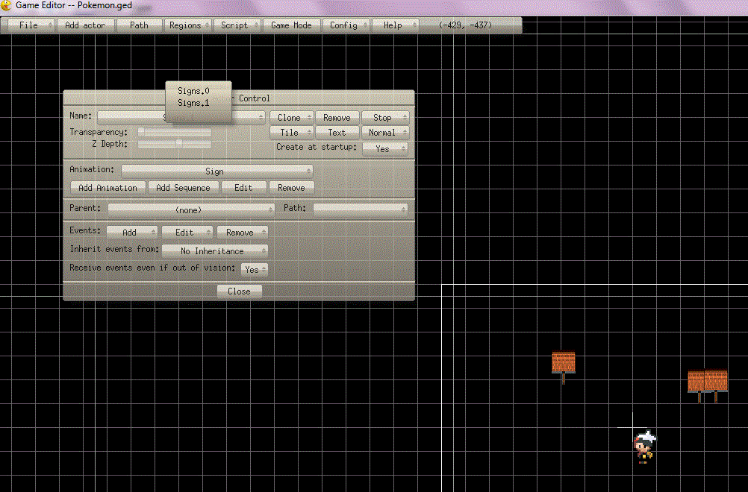Open the Events Edit dropdown

coord(187,232)
